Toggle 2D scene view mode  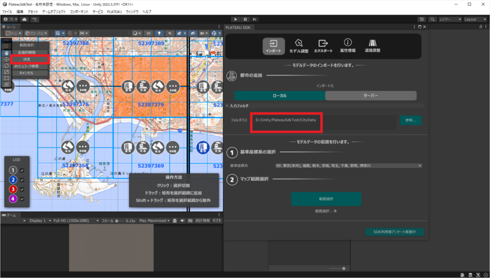click(148, 33)
